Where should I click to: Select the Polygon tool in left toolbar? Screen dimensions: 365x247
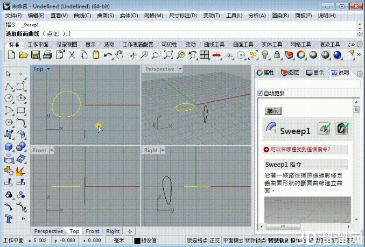9,122
